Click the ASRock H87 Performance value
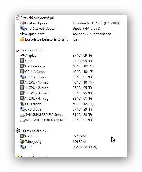 pyautogui.click(x=92, y=34)
